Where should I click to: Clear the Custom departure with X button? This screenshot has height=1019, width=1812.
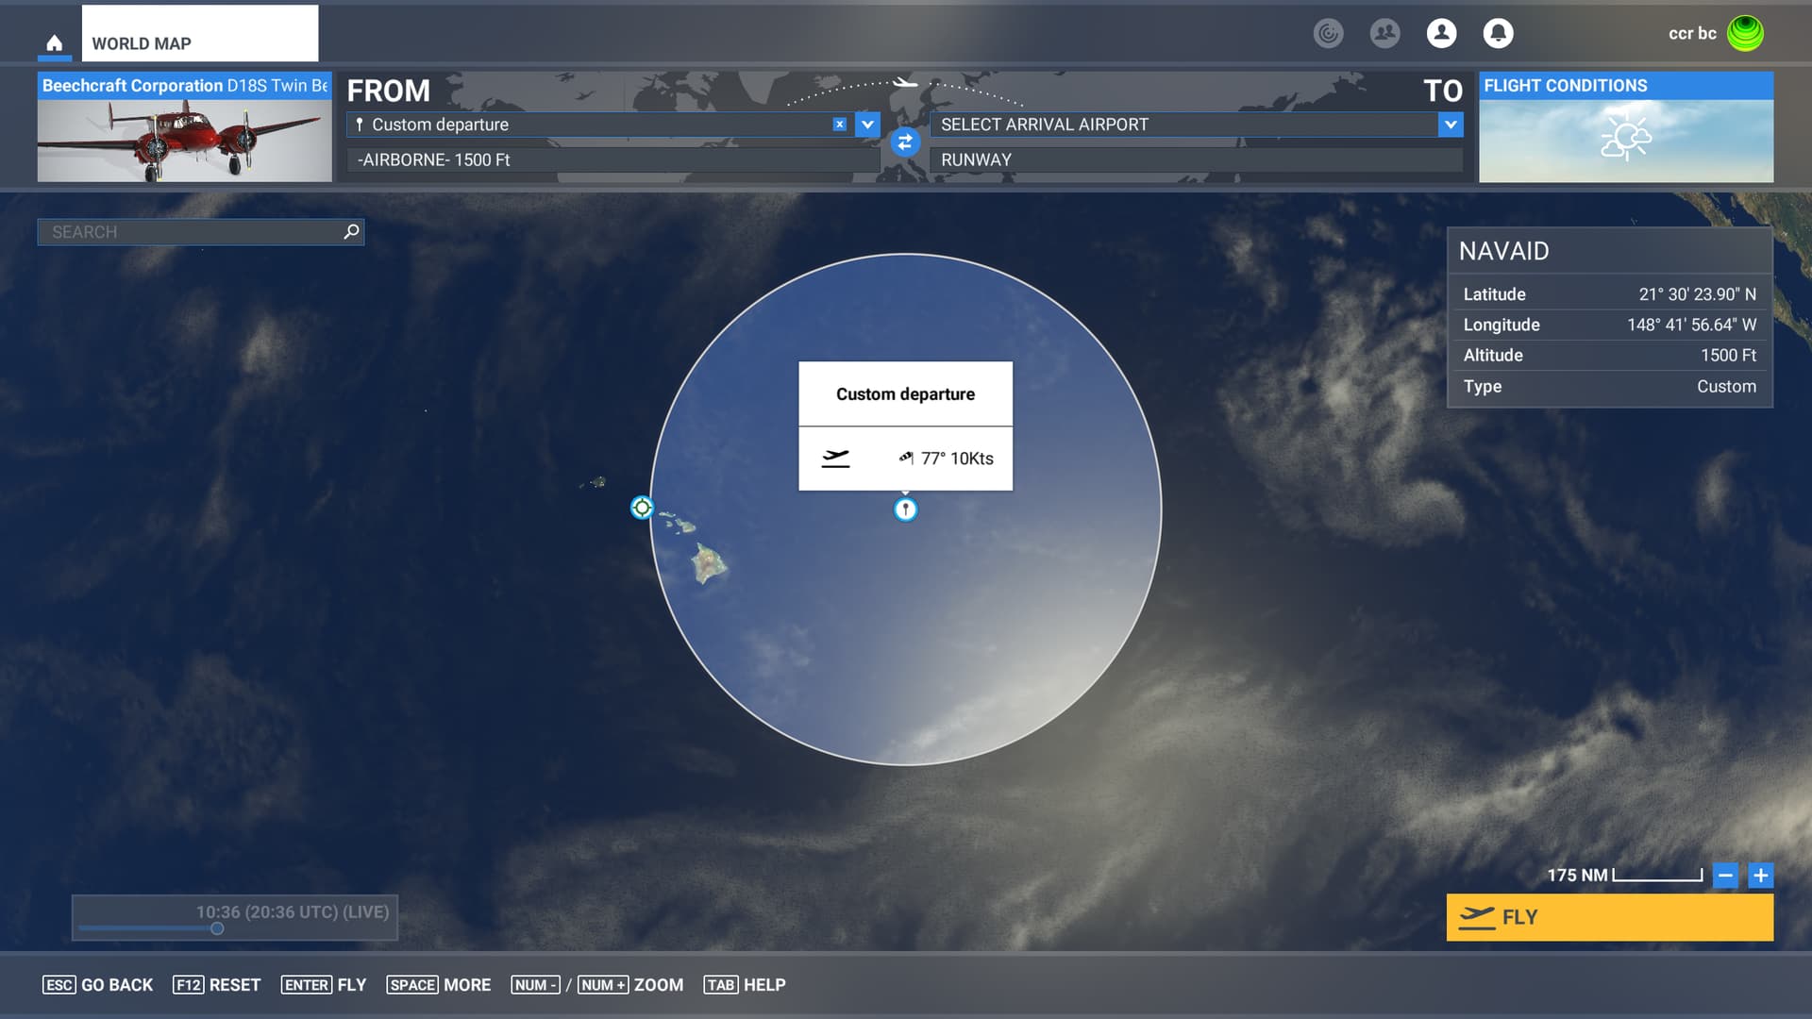(x=839, y=124)
